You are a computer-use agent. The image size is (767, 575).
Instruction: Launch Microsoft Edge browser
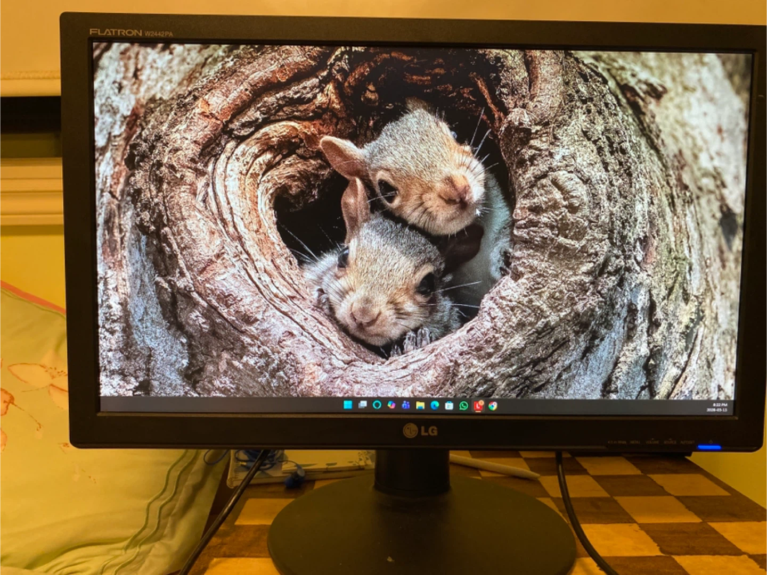[435, 406]
